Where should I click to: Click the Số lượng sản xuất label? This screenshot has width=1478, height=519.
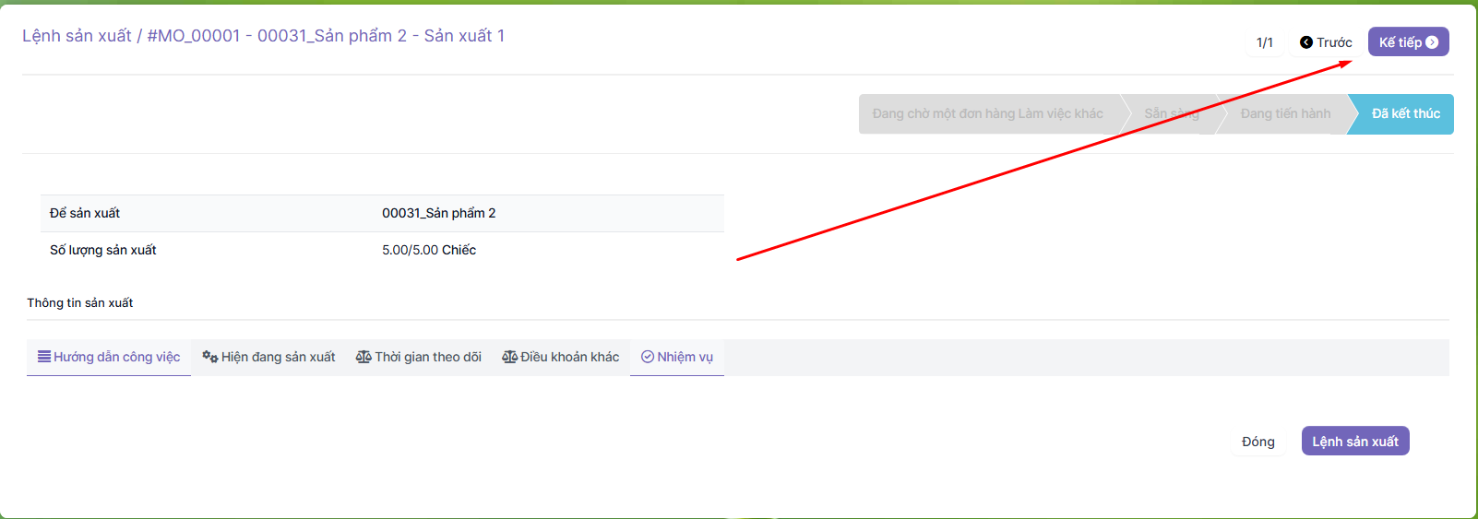pyautogui.click(x=103, y=250)
